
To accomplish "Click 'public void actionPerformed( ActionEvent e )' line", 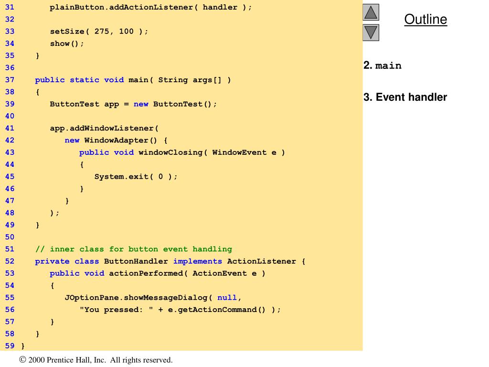I will pyautogui.click(x=158, y=273).
